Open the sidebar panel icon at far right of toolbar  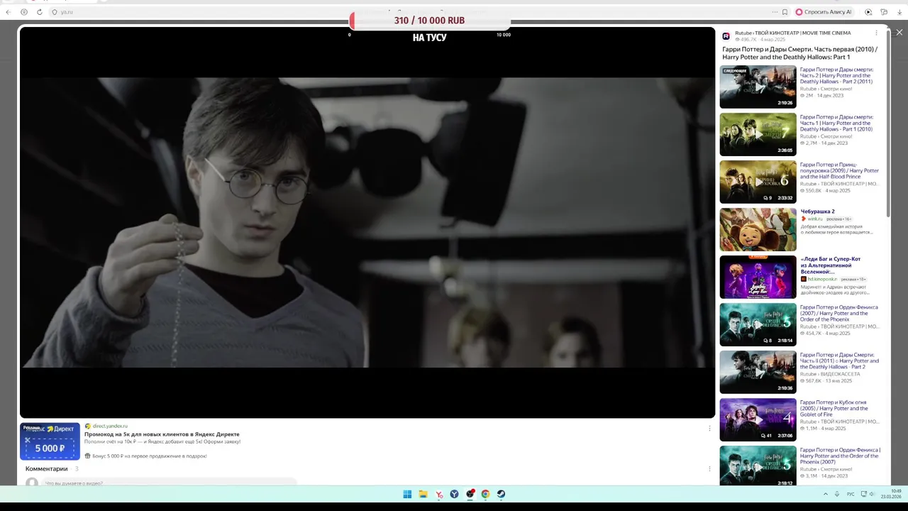coord(899,12)
